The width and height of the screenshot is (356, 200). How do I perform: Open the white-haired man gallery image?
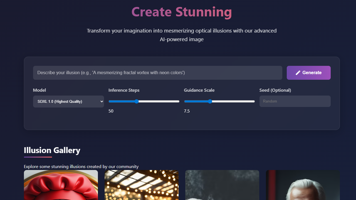[303, 185]
